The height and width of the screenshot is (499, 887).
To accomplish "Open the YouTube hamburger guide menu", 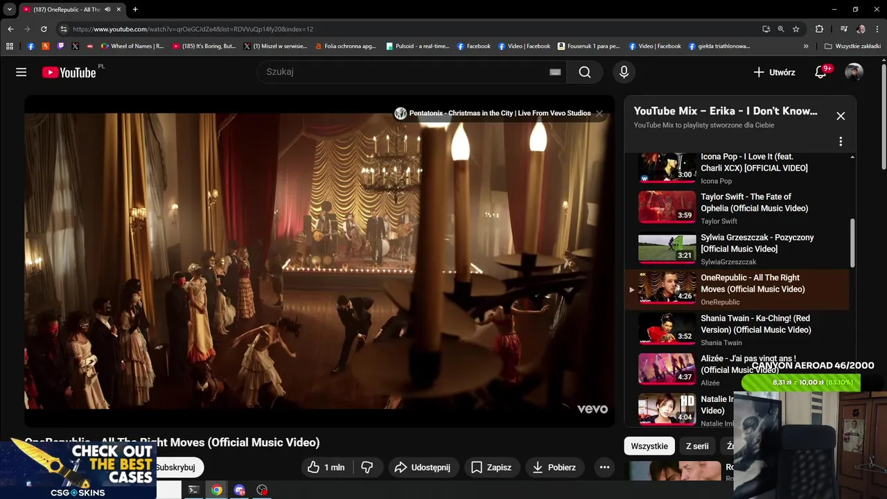I will coord(21,72).
